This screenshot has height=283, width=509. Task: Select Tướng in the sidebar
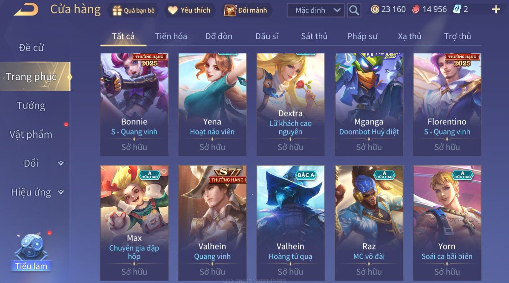[x=31, y=105]
